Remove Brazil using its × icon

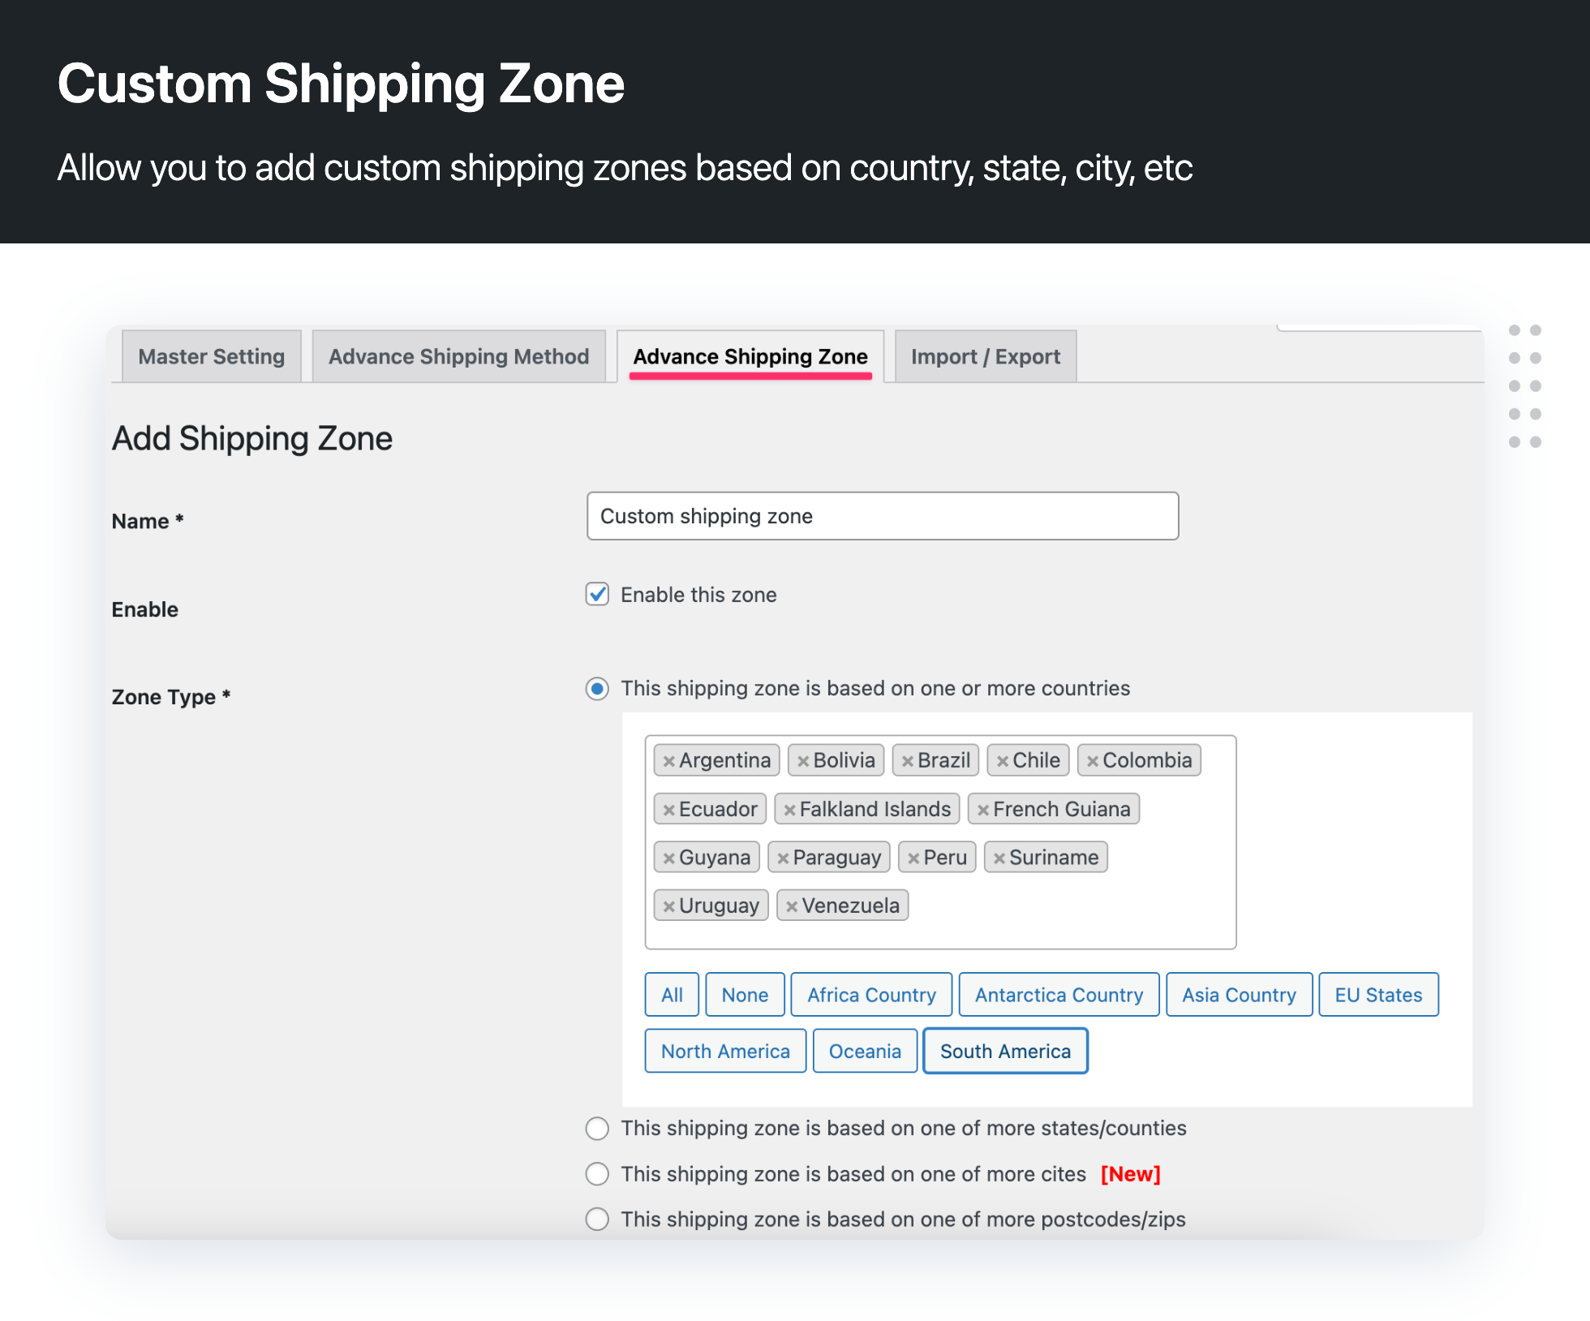pos(908,760)
